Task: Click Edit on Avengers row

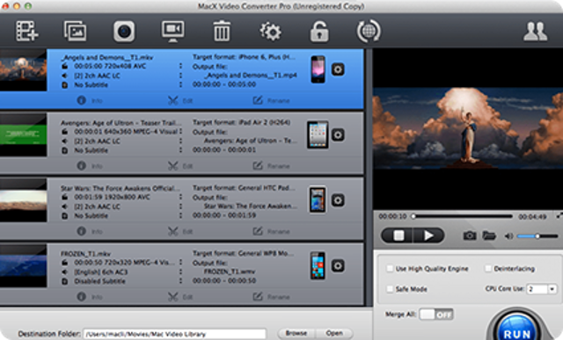Action: [x=180, y=166]
